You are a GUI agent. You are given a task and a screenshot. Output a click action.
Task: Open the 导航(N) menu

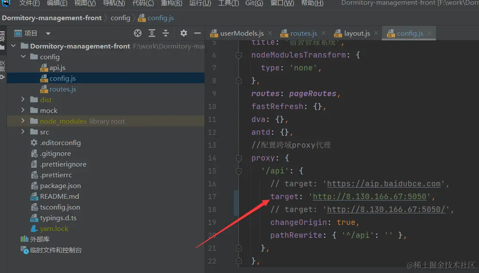114,3
